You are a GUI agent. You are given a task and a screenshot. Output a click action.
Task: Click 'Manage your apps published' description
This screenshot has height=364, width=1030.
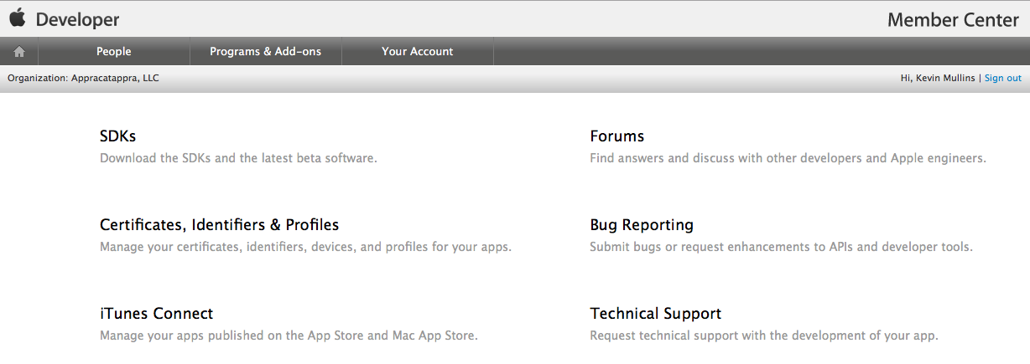click(x=289, y=336)
